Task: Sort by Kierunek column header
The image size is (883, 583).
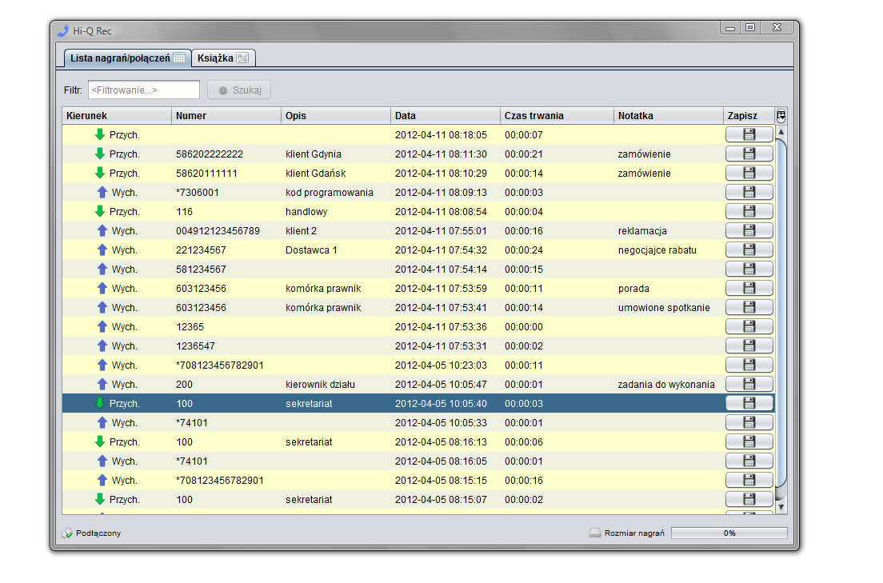Action: coord(117,115)
